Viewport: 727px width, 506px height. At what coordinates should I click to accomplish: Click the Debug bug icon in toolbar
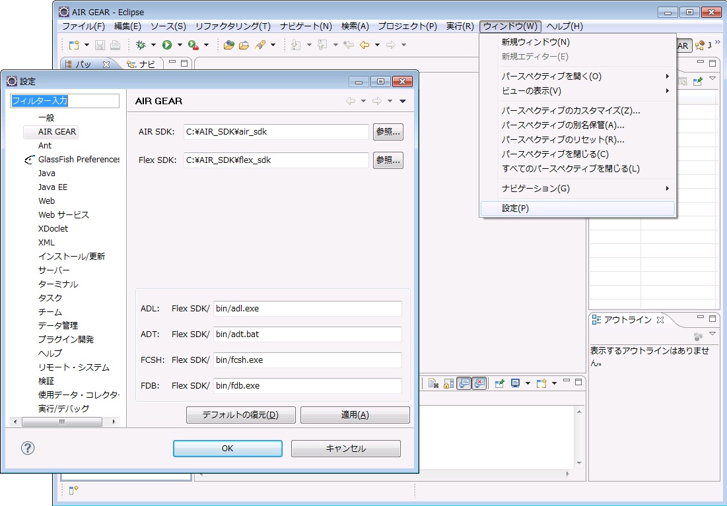tap(141, 45)
